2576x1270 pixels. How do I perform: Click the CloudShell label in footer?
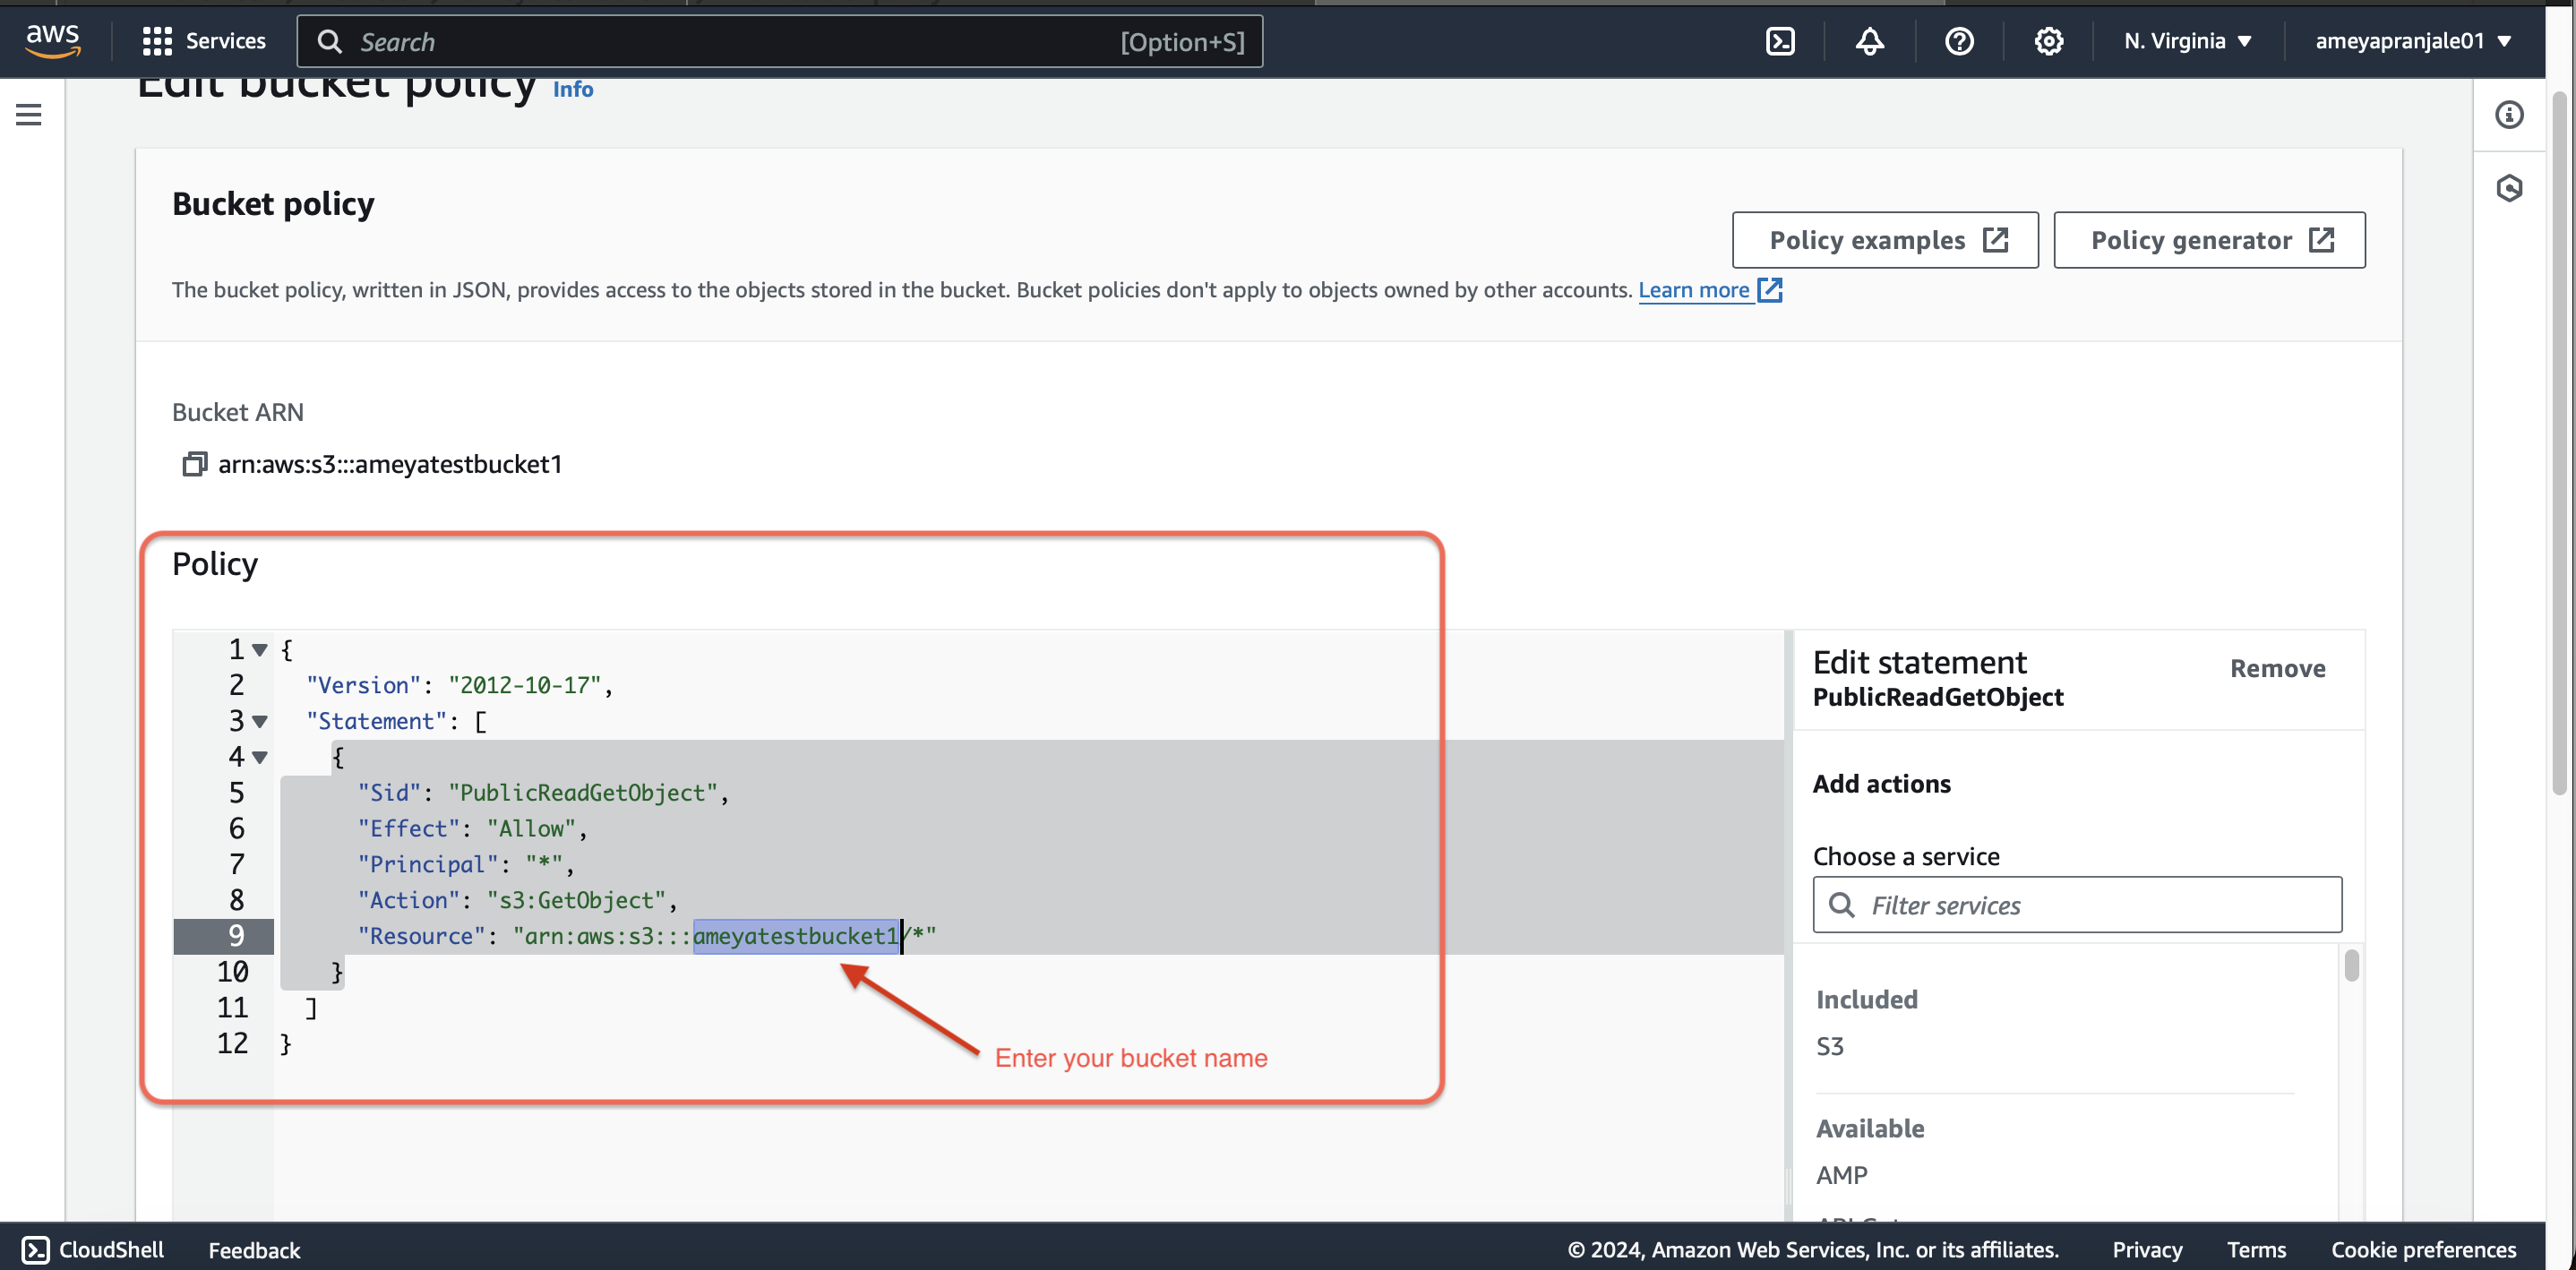tap(111, 1250)
